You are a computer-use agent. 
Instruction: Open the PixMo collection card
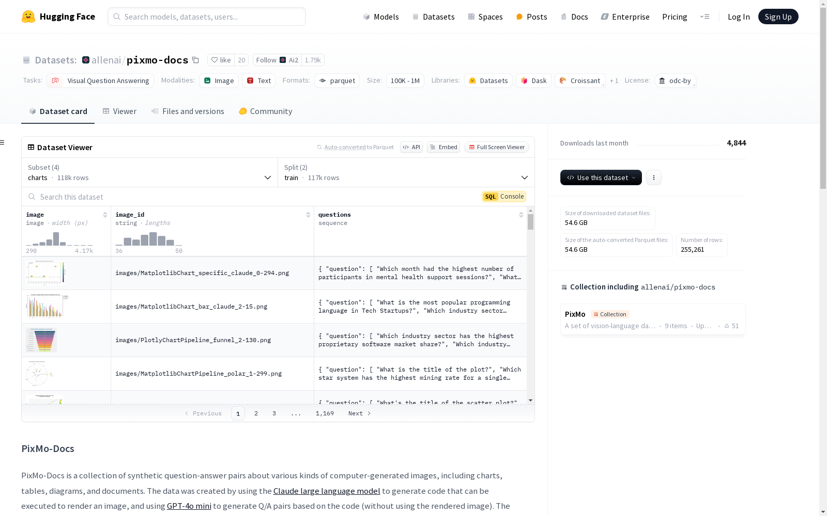[x=653, y=319]
